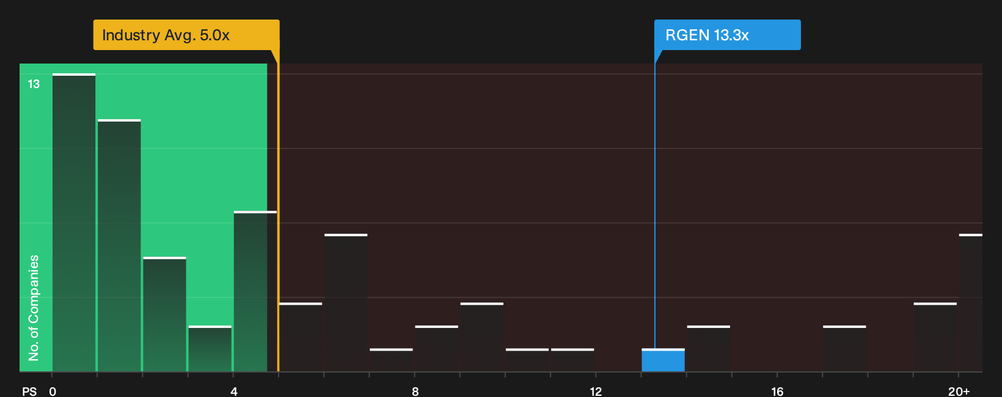Image resolution: width=1002 pixels, height=397 pixels.
Task: Click the x-axis tick label 12
Action: 596,392
